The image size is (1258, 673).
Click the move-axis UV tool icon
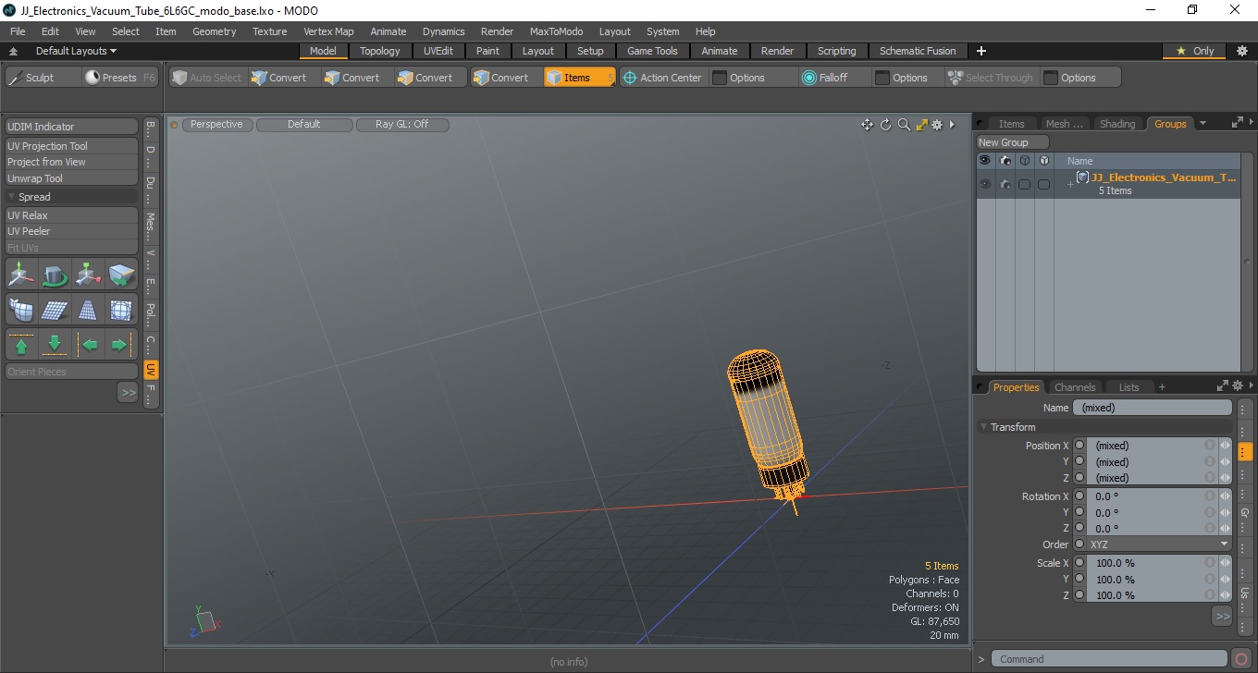[21, 275]
